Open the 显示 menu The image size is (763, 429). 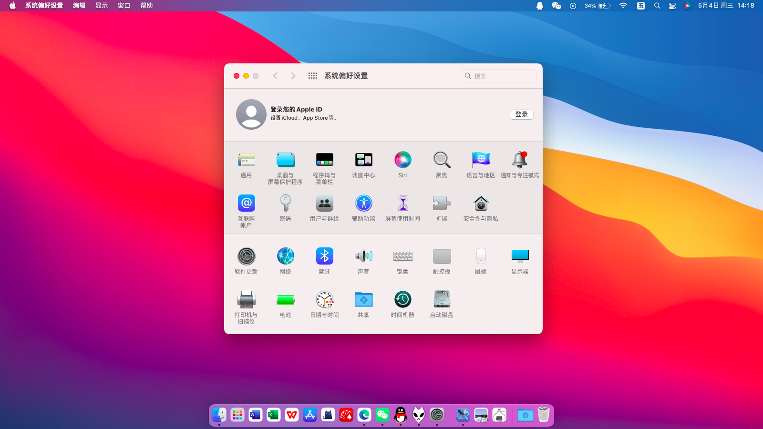[x=102, y=6]
